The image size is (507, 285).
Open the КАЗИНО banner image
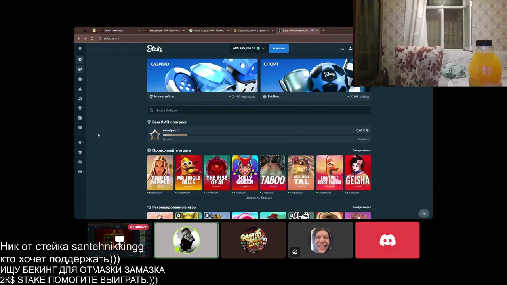tap(202, 75)
